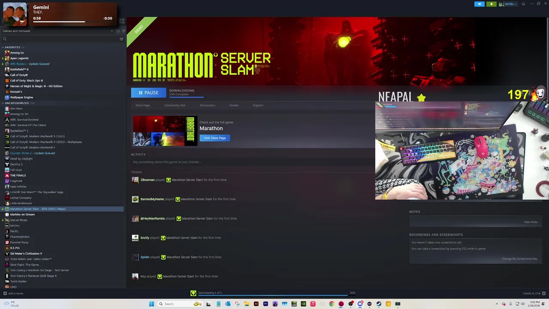This screenshot has height=309, width=549.
Task: Select Sid Meier's Civilization V
Action: coord(26,254)
